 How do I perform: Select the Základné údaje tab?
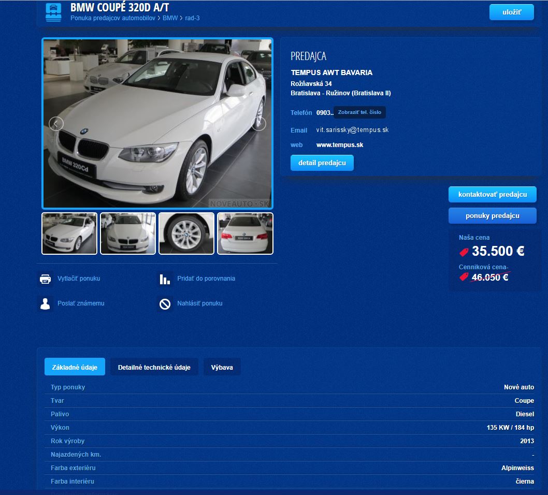click(75, 367)
